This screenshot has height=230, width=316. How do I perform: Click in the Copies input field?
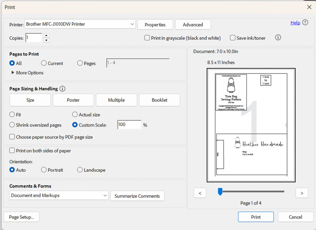click(x=34, y=38)
